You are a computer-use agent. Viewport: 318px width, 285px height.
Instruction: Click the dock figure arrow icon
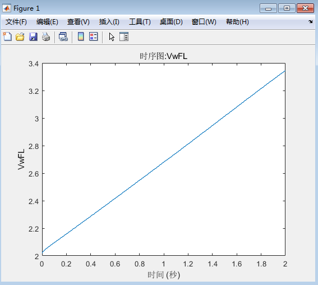(310, 21)
